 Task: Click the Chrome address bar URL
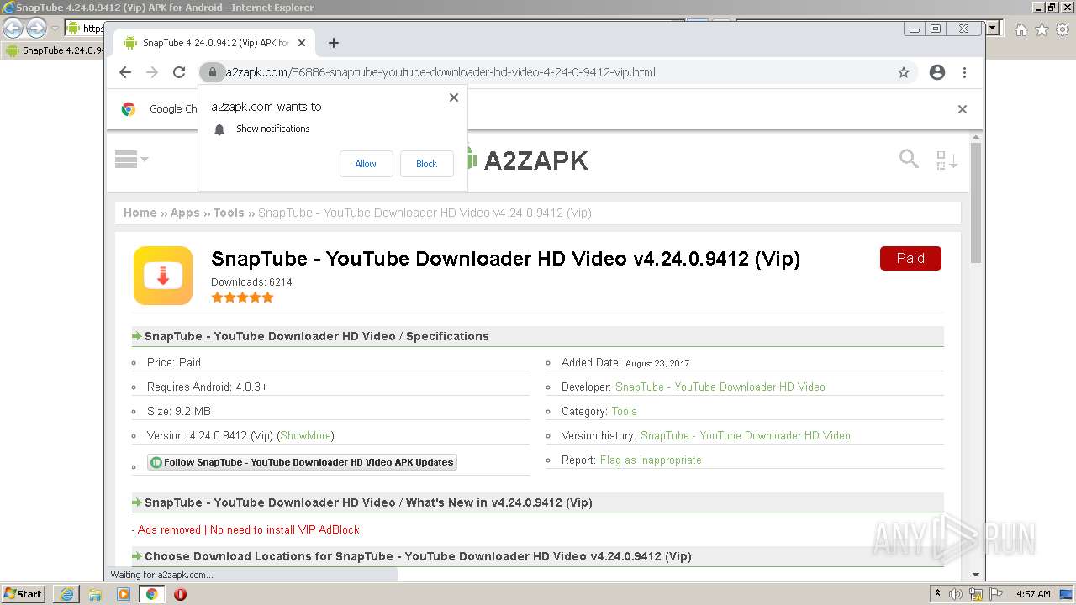[440, 72]
